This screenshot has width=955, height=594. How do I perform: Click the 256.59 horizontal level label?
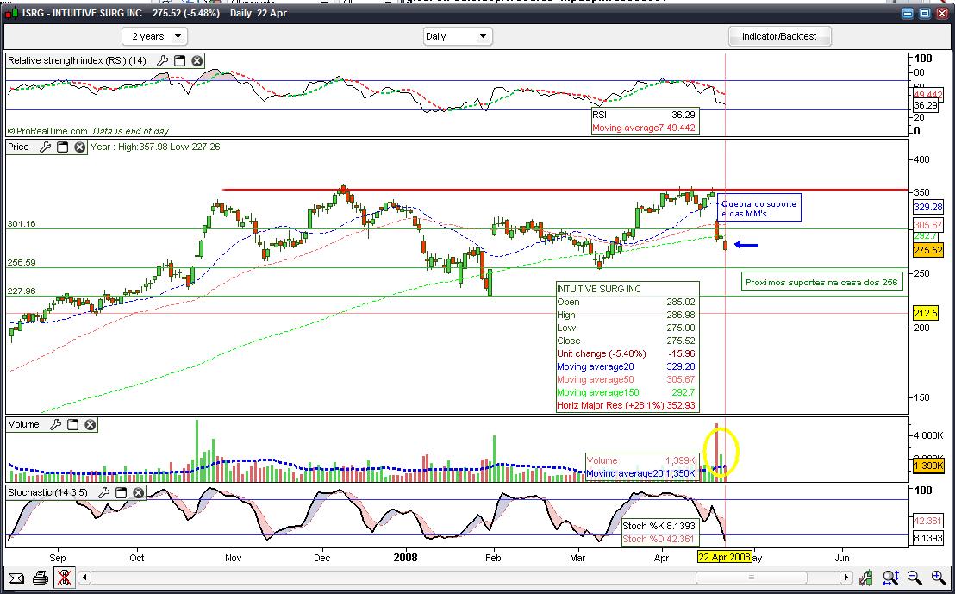tap(22, 263)
